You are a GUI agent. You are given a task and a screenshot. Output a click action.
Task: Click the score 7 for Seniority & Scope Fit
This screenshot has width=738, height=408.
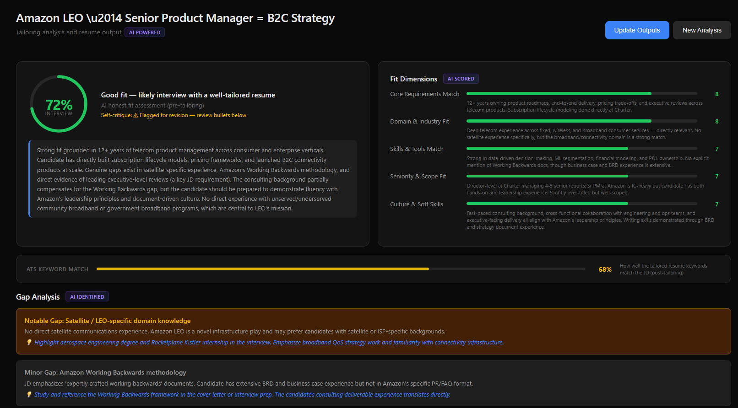pos(716,177)
